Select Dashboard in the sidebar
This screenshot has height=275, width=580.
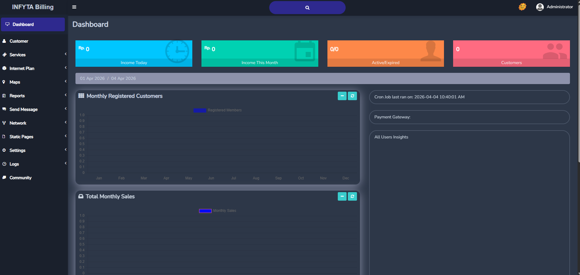pos(23,24)
